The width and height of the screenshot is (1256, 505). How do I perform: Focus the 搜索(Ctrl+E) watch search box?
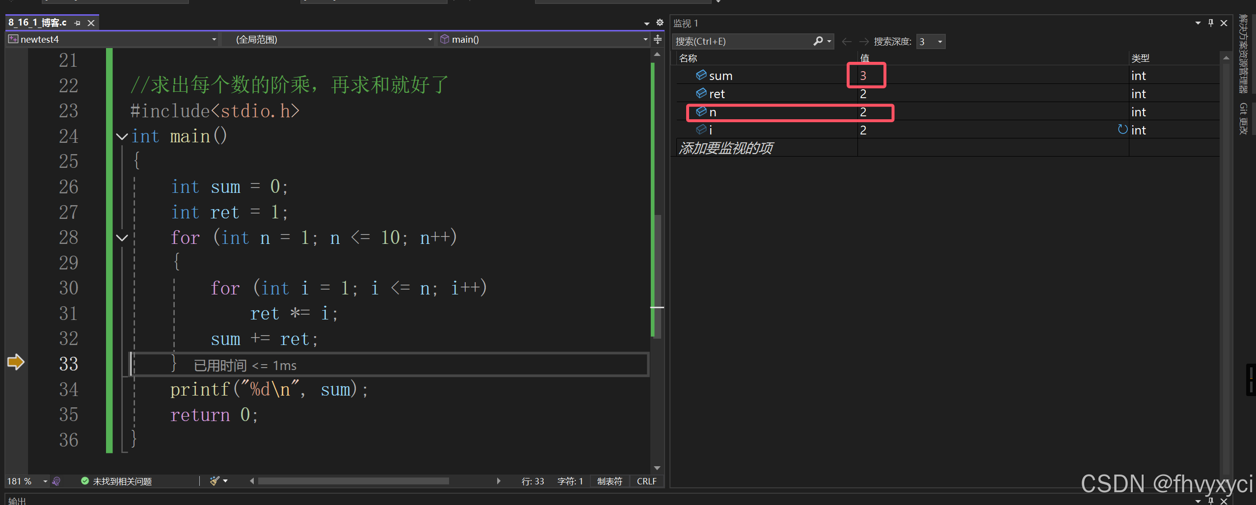[741, 41]
